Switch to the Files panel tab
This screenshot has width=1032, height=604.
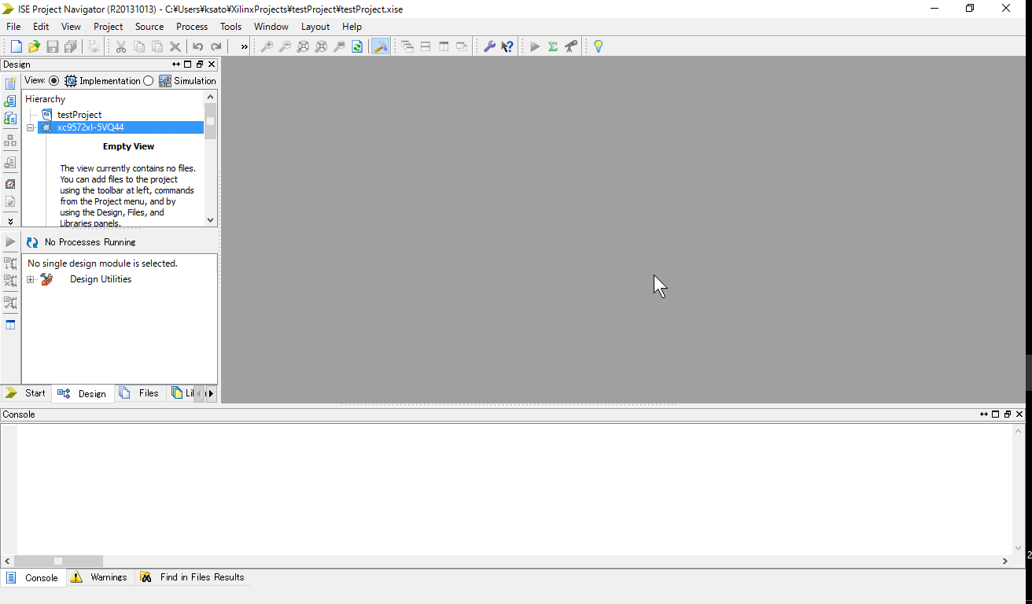point(140,393)
